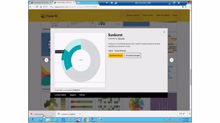This screenshot has height=123, width=220.
Task: Click the Sunburst chart preview image
Action: tap(80, 60)
